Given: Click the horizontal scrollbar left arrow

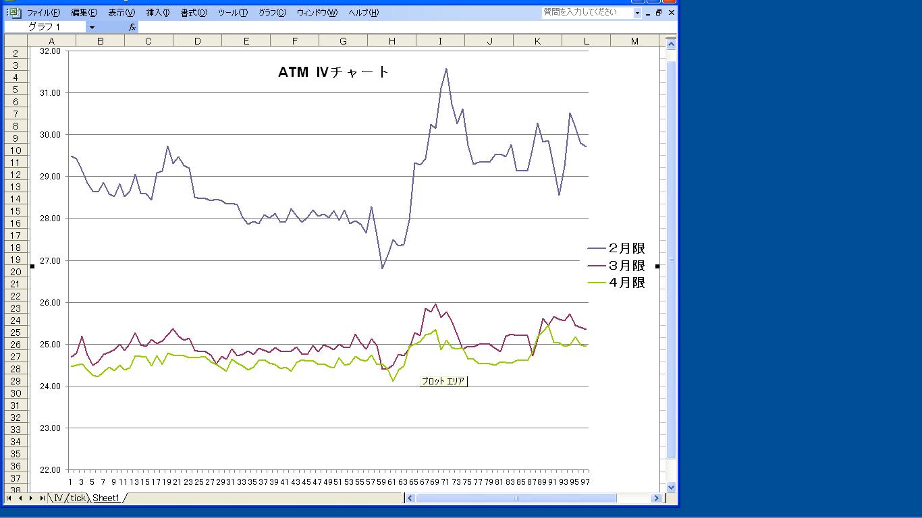Looking at the screenshot, I should [410, 498].
